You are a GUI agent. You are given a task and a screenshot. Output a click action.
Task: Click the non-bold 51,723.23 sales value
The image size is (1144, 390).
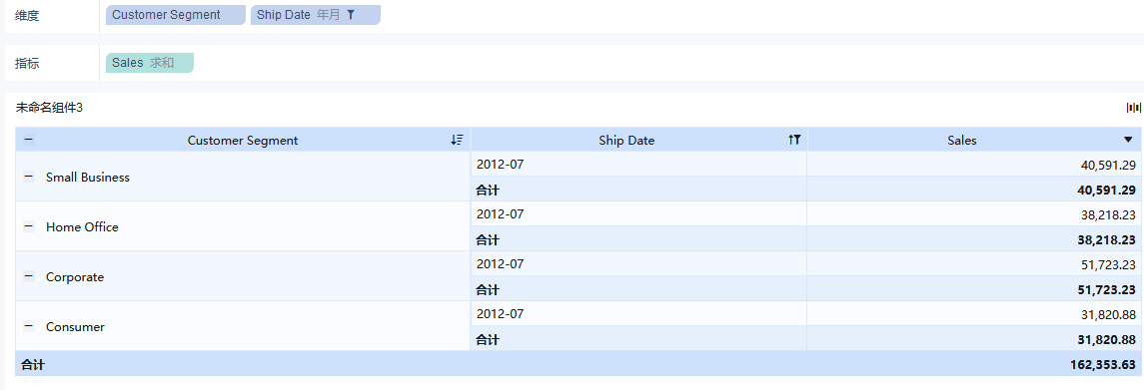[1107, 264]
